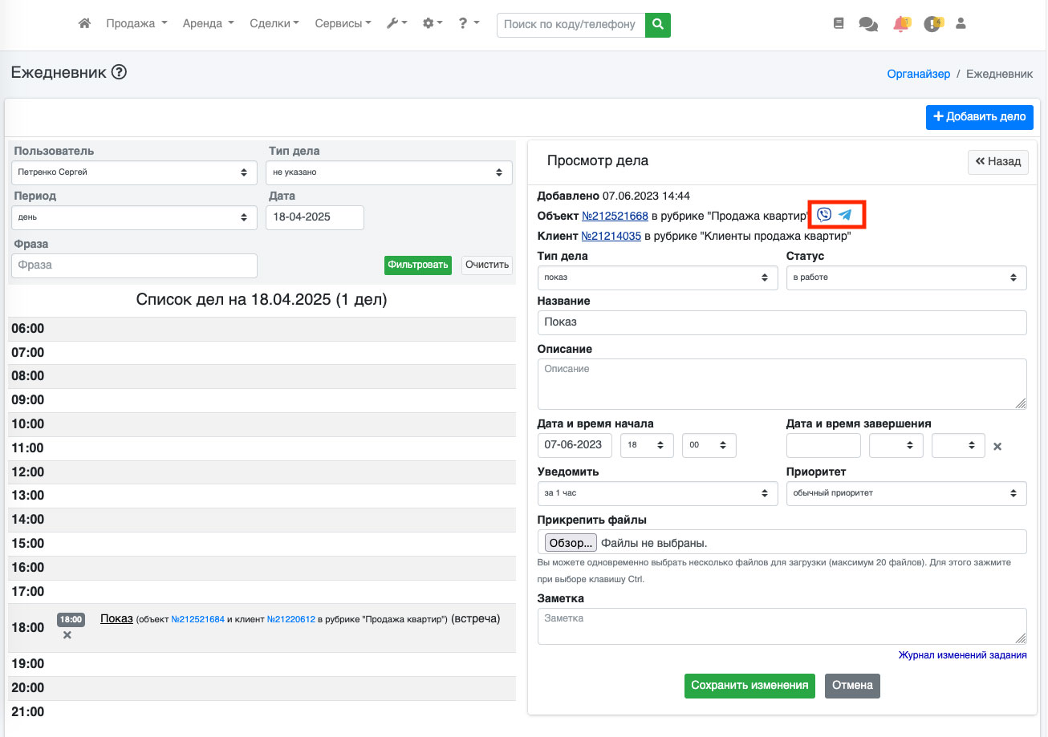Viewport: 1048px width, 737px height.
Task: Click the Telegram share icon
Action: point(845,215)
